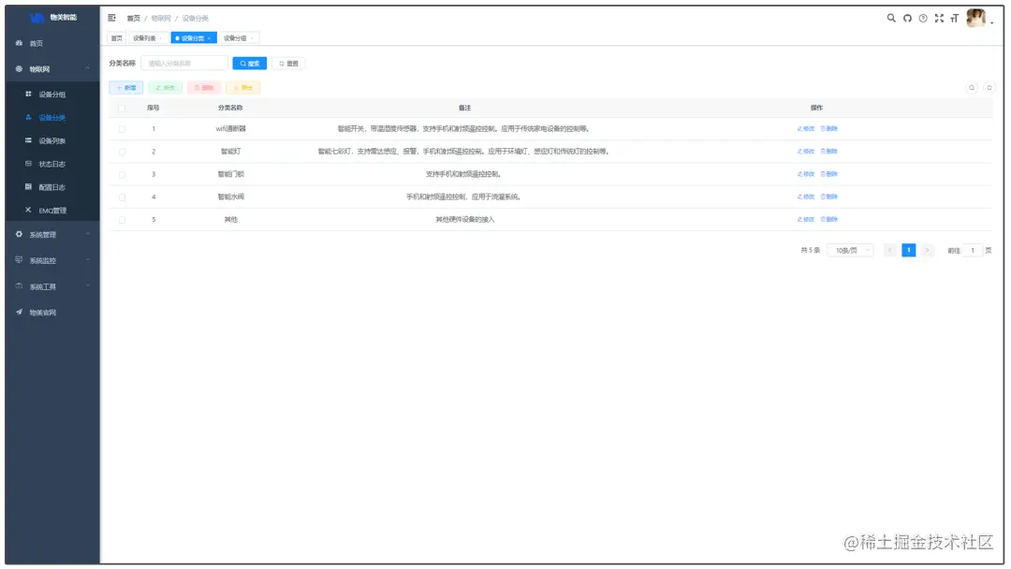Click the blue 搜索 search button
1011x569 pixels.
(x=250, y=63)
